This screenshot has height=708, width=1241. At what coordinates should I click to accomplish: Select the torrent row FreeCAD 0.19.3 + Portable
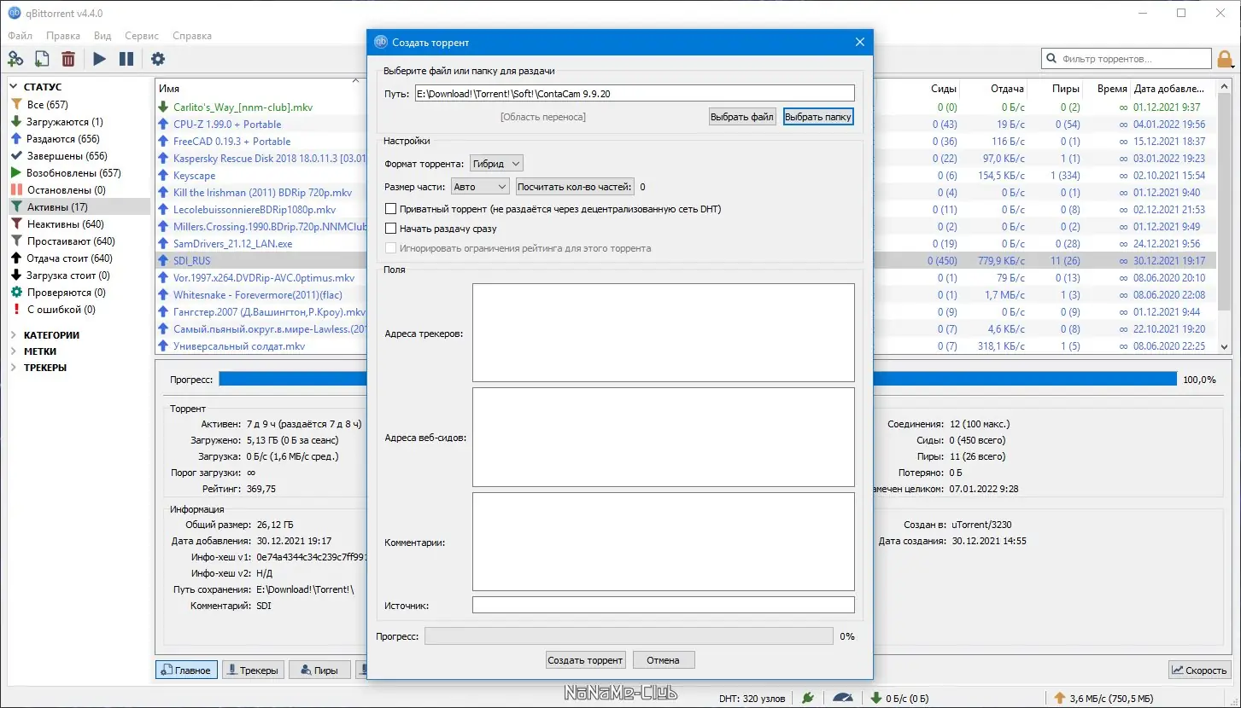231,142
